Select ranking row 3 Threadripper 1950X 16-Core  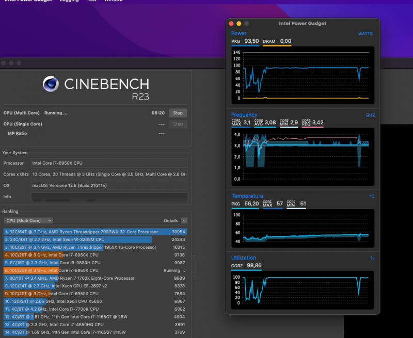pos(96,247)
